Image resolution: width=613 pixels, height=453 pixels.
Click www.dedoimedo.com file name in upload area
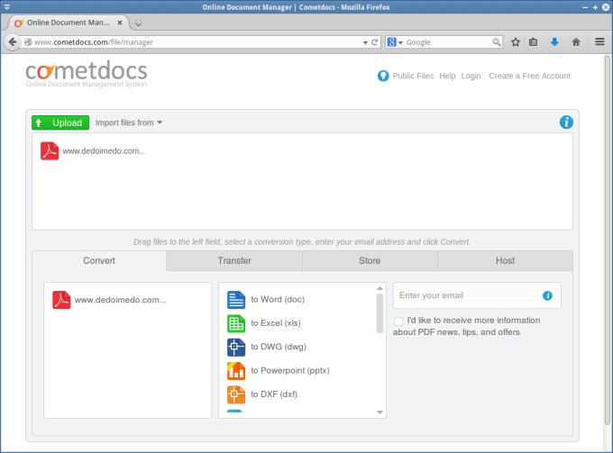104,151
